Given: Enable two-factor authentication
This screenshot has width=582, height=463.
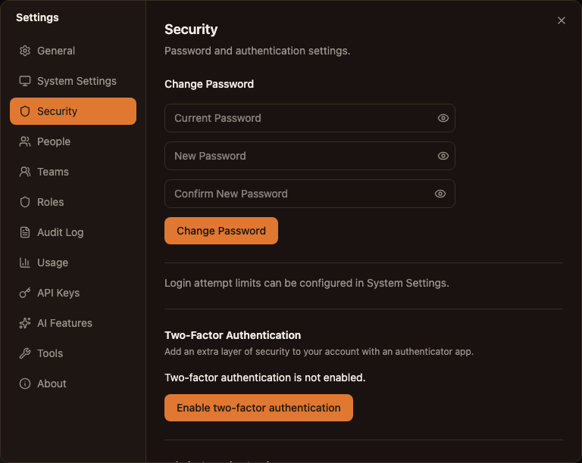Looking at the screenshot, I should (x=258, y=408).
